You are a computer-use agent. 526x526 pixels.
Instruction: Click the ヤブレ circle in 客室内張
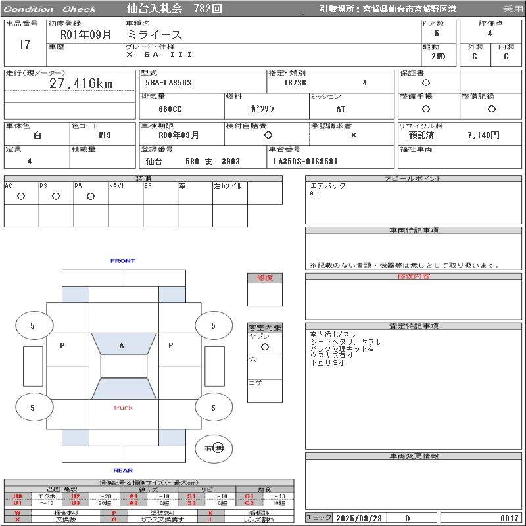pos(264,346)
